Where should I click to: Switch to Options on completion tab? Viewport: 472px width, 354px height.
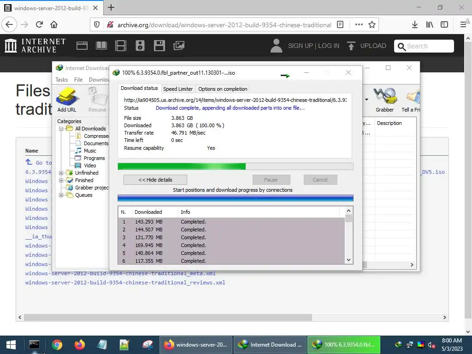[223, 89]
